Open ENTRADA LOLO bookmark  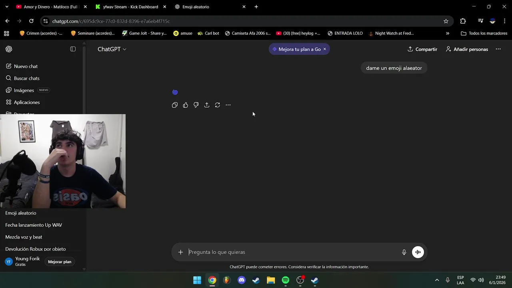[345, 33]
